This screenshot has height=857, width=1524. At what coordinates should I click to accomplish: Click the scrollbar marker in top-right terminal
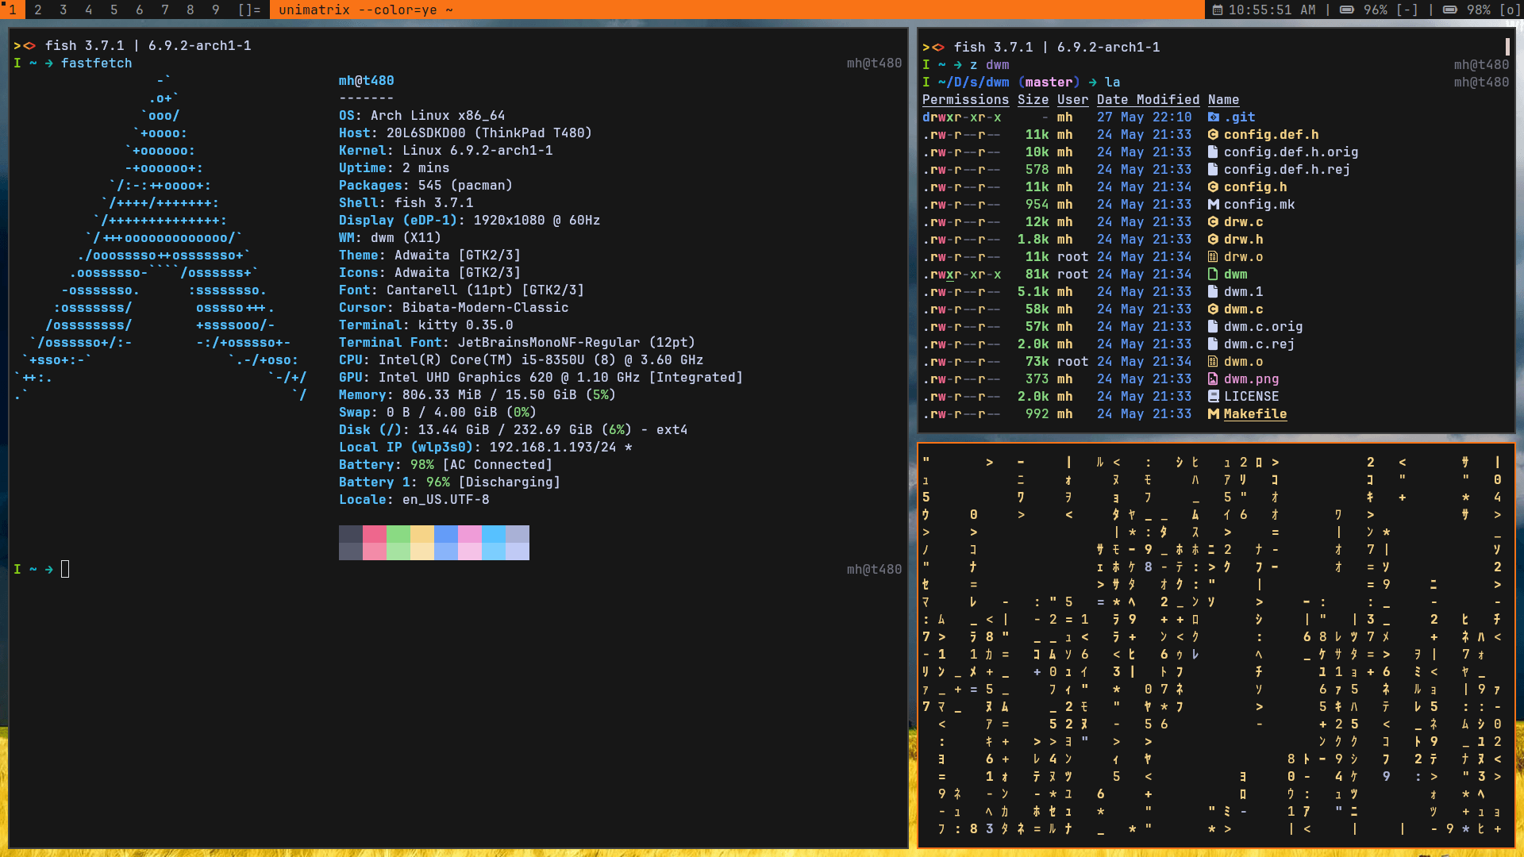tap(1507, 46)
